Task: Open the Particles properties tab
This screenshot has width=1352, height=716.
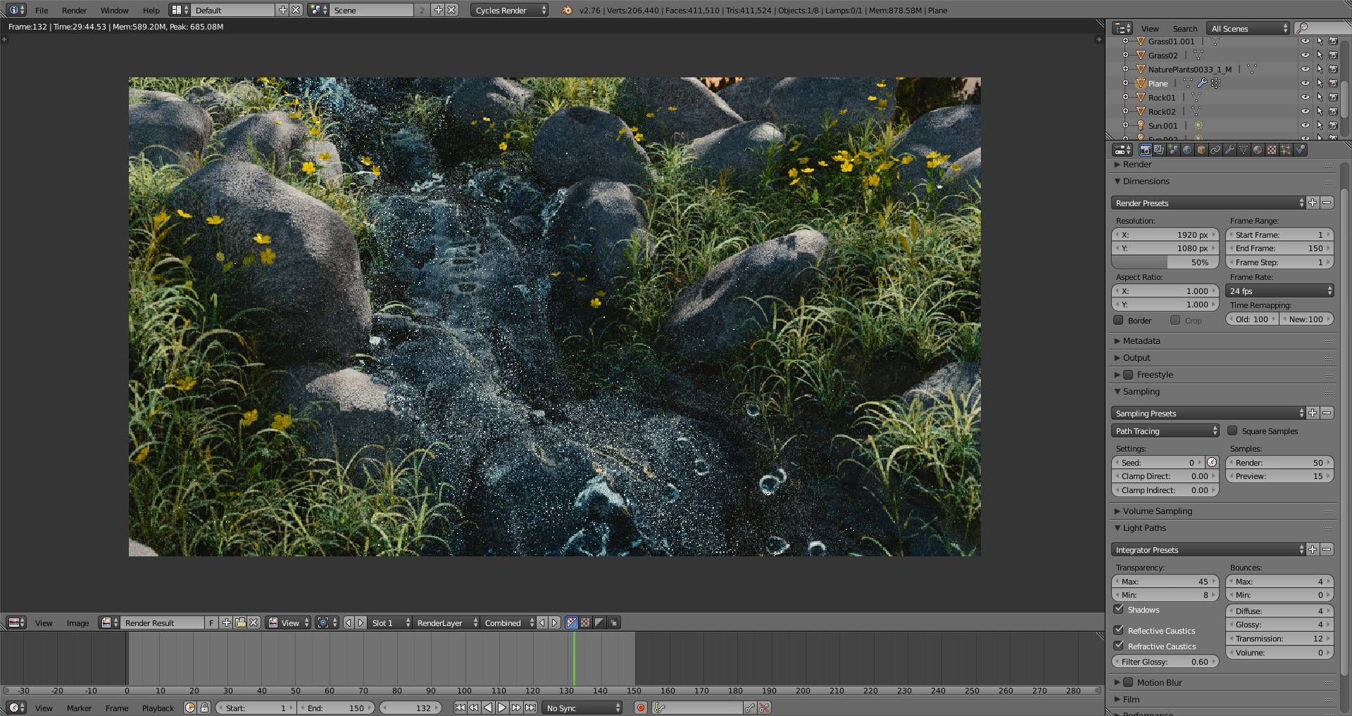Action: coord(1286,150)
